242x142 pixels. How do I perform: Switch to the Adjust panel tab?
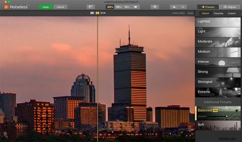pyautogui.click(x=230, y=7)
